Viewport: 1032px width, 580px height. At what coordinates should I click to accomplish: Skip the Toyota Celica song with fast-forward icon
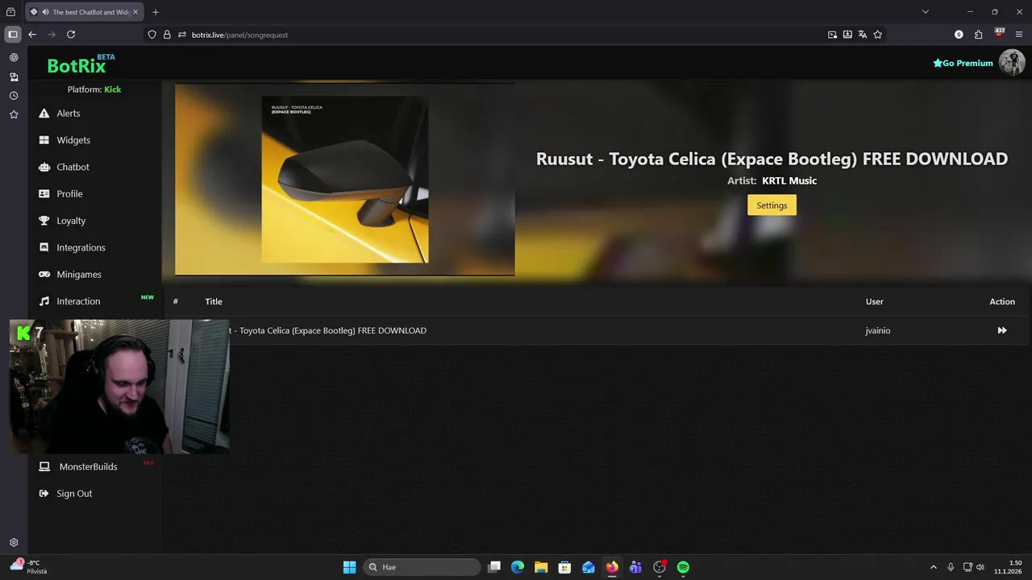[1002, 330]
